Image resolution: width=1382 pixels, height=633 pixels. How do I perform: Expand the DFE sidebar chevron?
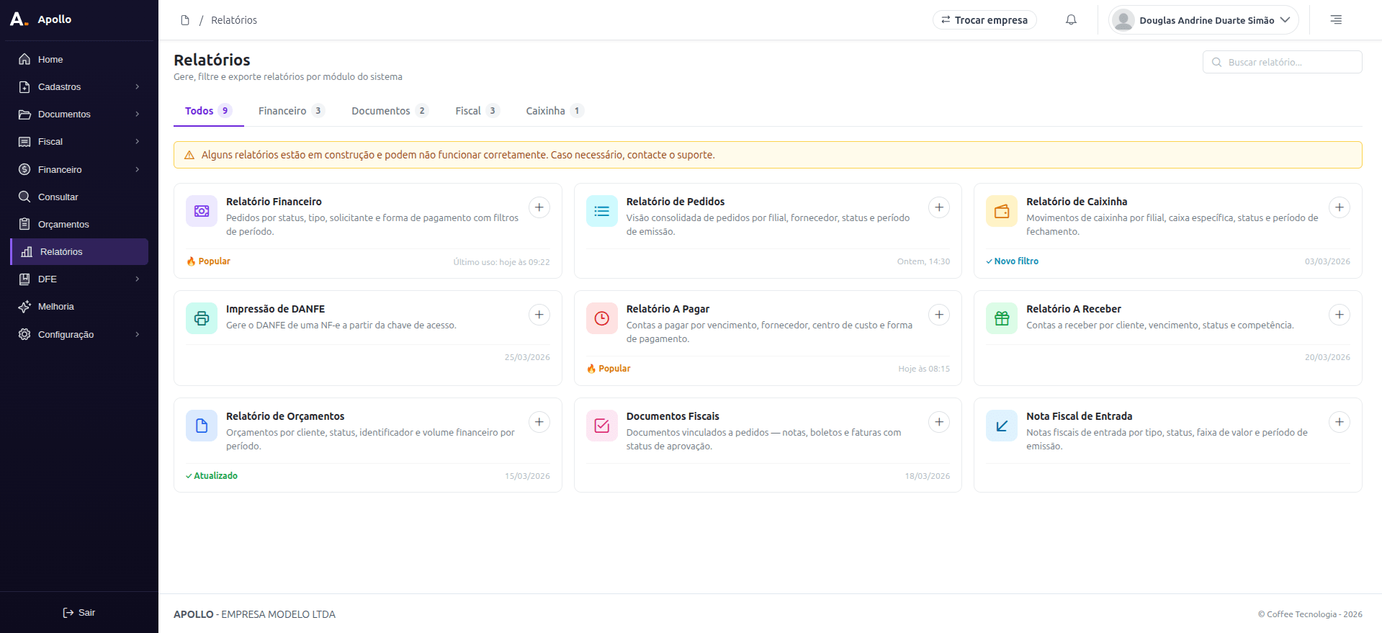(137, 279)
